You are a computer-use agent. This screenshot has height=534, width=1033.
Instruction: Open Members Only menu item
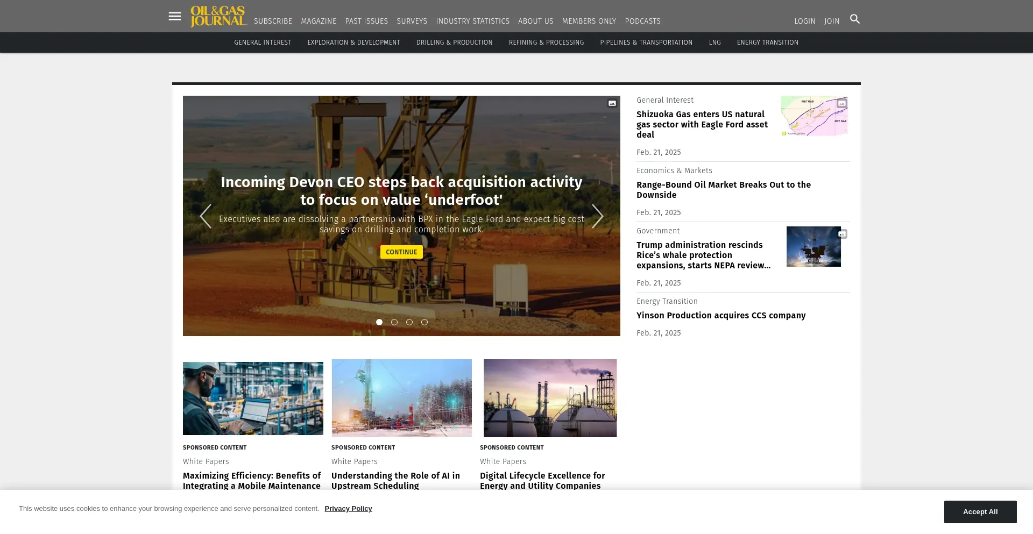[x=589, y=21]
